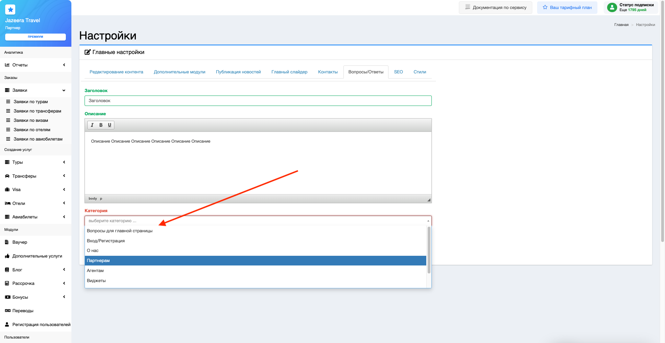Viewport: 665px width, 343px height.
Task: Click the Jazeera Travel star logo icon
Action: tap(10, 10)
